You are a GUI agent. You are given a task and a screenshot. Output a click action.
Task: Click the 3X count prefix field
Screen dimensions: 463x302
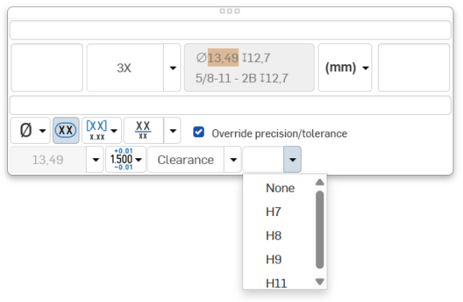[x=125, y=68]
